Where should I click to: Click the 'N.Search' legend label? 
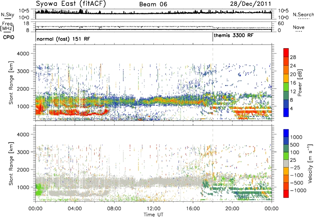303,14
